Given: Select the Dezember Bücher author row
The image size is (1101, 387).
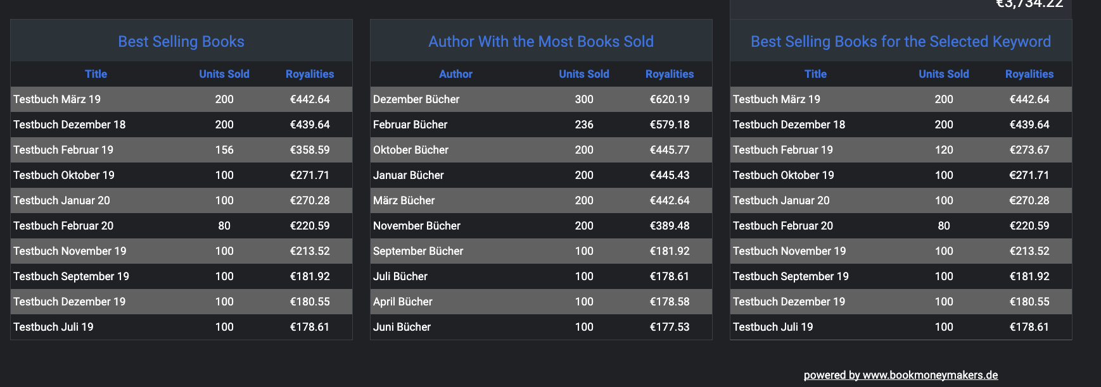Looking at the screenshot, I should (x=416, y=99).
